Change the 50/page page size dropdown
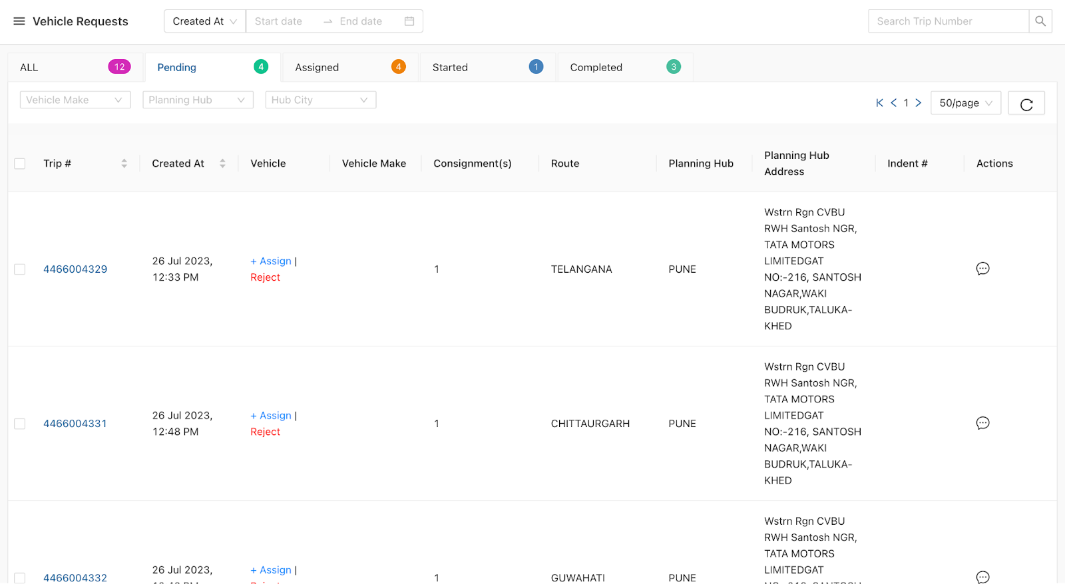The image size is (1065, 584). click(965, 103)
